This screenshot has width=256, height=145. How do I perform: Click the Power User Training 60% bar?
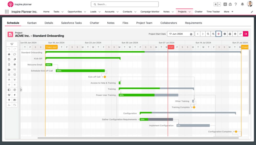click(x=148, y=95)
